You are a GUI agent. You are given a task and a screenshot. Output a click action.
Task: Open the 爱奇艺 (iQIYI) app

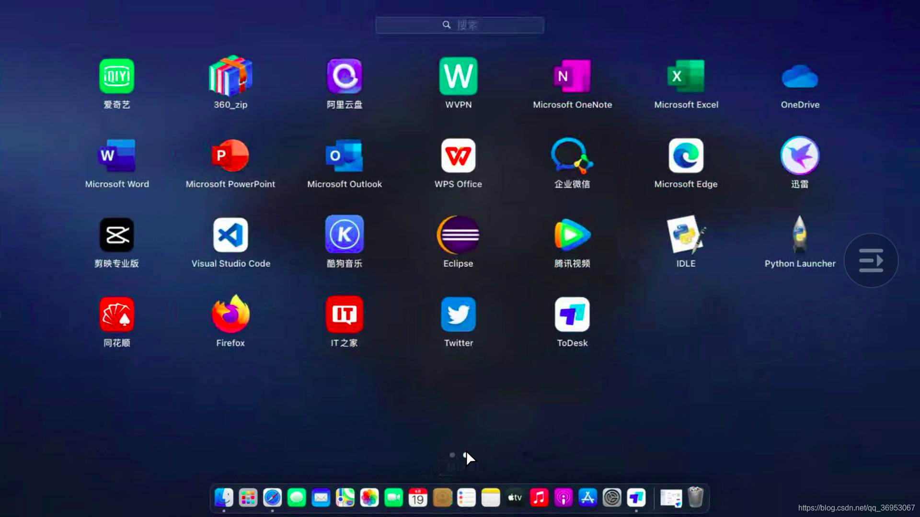click(x=116, y=76)
